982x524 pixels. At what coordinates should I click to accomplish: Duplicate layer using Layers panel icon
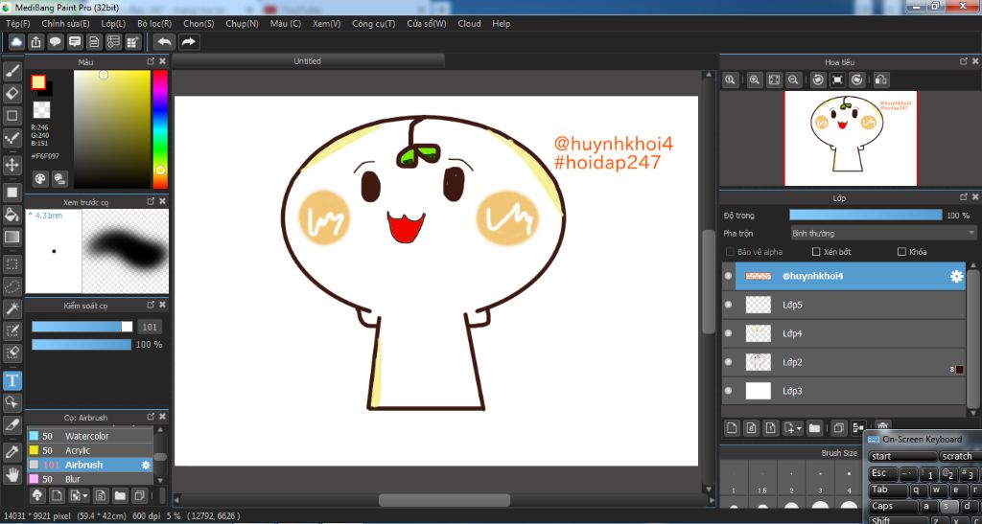(x=838, y=427)
